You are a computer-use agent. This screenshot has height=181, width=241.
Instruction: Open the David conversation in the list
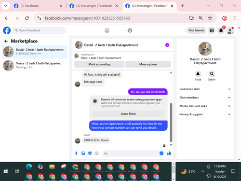click(34, 52)
